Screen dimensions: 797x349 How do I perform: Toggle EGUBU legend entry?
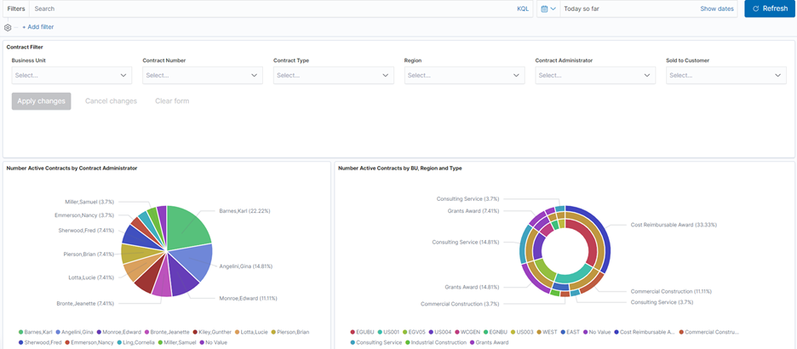click(363, 332)
